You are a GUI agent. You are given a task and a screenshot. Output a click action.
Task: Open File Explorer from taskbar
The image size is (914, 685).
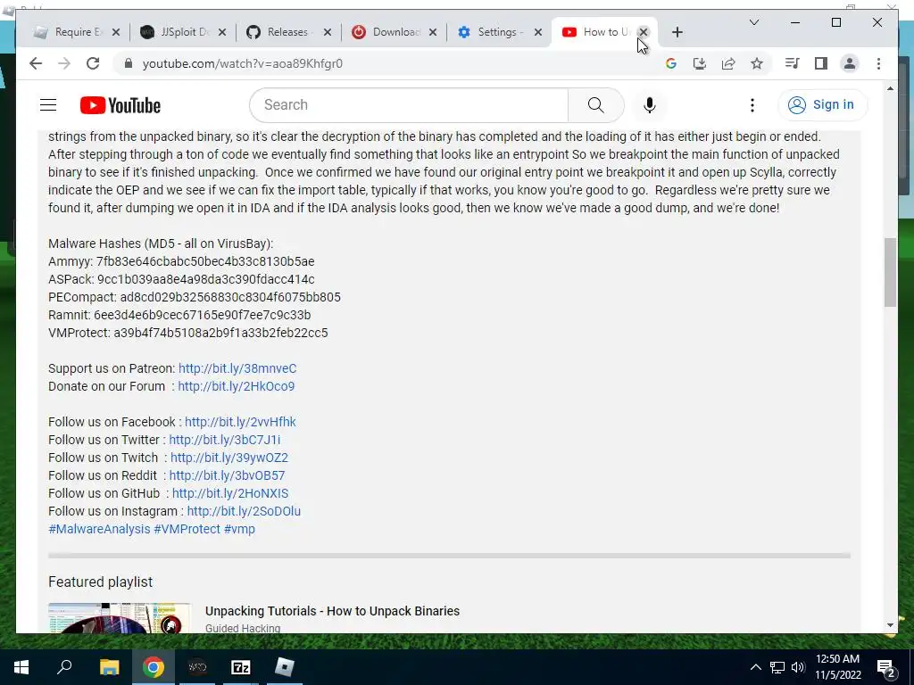(109, 667)
